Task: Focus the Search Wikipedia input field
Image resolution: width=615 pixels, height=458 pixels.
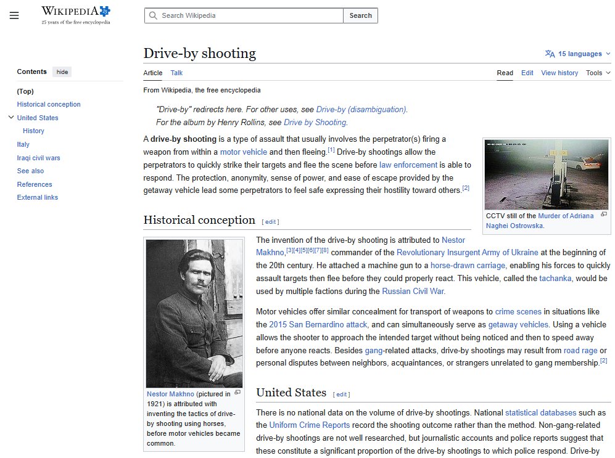Action: (244, 15)
